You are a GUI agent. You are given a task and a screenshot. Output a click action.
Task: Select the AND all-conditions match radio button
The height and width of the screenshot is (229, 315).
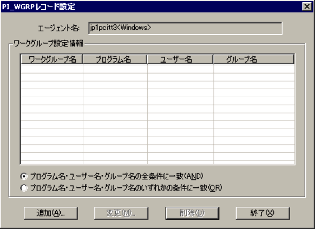coord(24,177)
